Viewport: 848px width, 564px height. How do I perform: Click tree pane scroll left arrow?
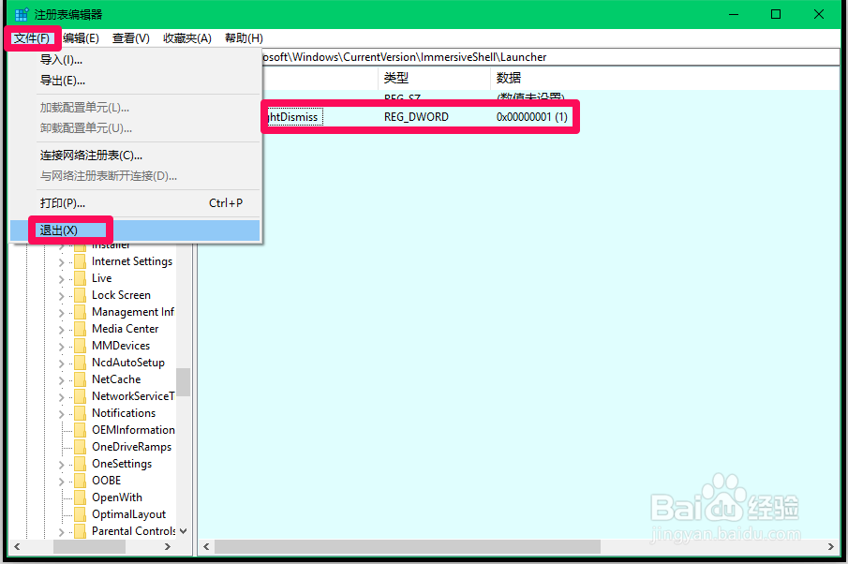click(x=17, y=547)
